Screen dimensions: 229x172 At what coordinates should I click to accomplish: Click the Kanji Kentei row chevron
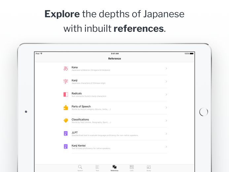click(x=166, y=147)
